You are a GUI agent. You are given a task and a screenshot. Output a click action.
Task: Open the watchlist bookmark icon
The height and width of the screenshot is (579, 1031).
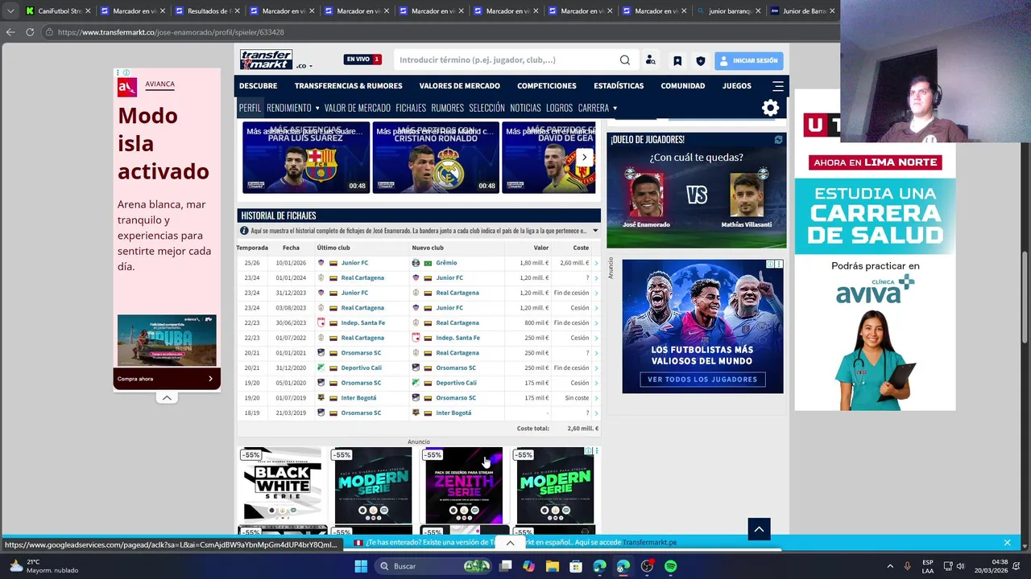pos(677,60)
